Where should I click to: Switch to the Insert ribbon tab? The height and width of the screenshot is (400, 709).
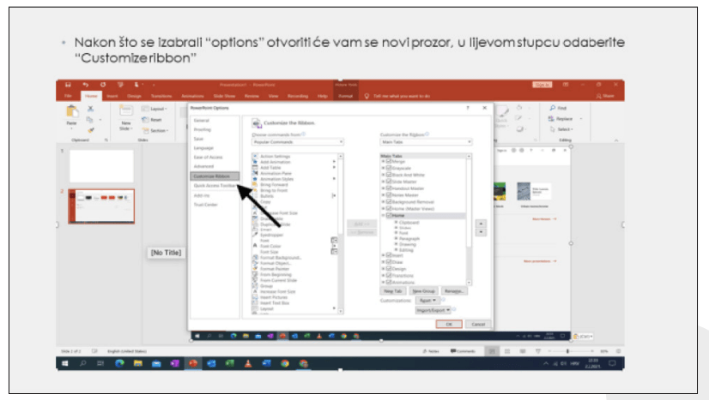pyautogui.click(x=112, y=96)
